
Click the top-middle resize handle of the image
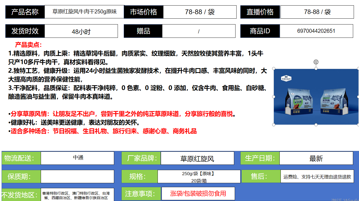click(x=316, y=69)
